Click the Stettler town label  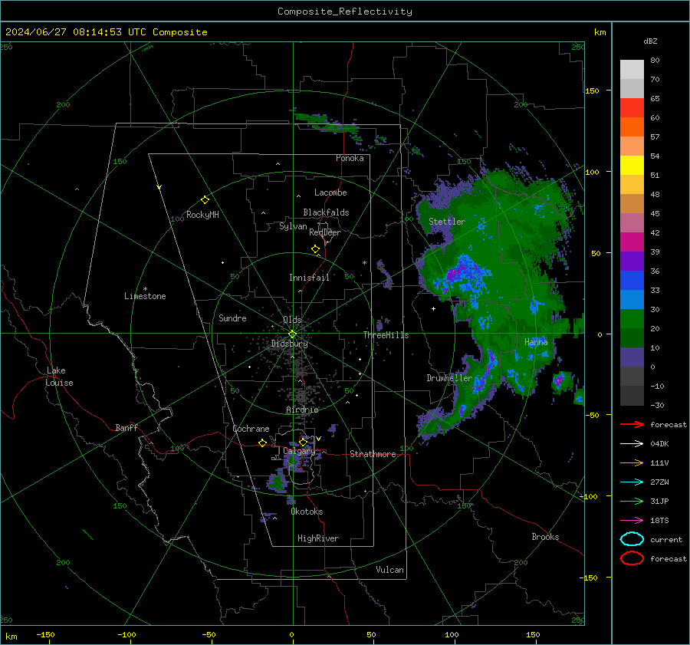tap(447, 222)
